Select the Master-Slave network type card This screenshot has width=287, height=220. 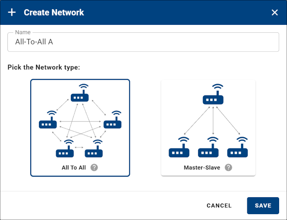click(208, 128)
